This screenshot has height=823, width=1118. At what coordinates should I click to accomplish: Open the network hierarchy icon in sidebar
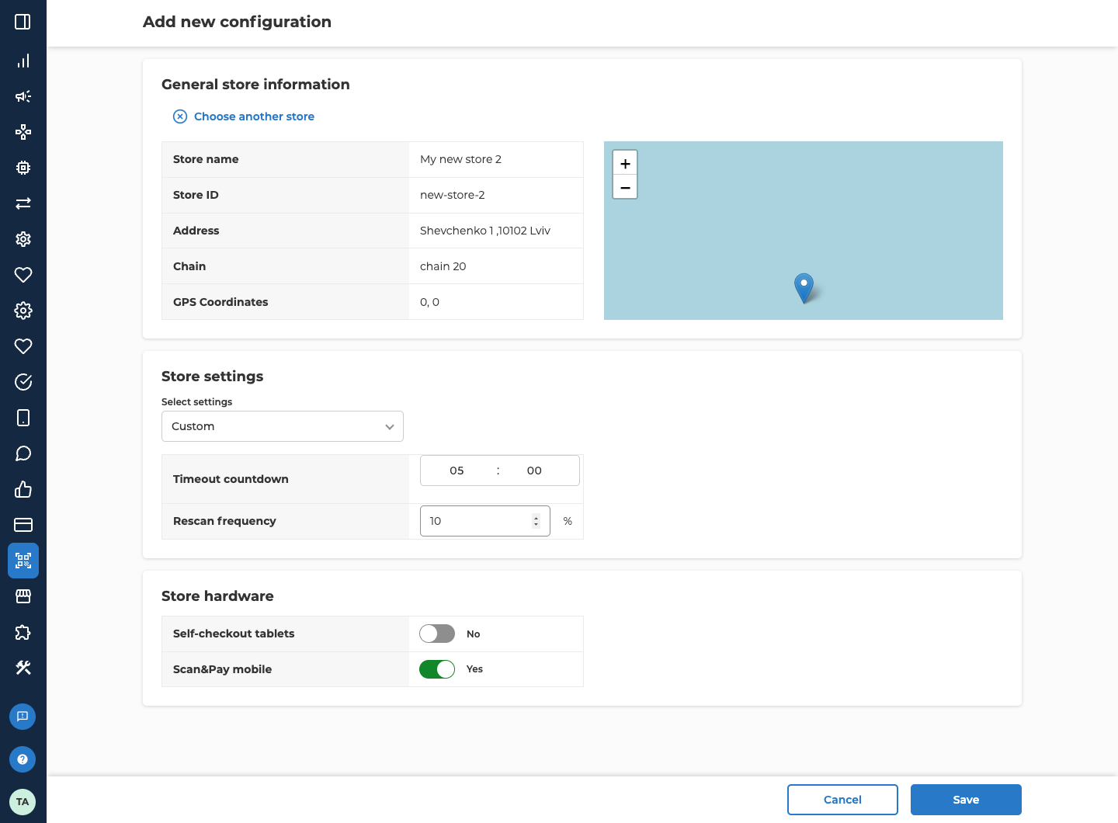23,132
